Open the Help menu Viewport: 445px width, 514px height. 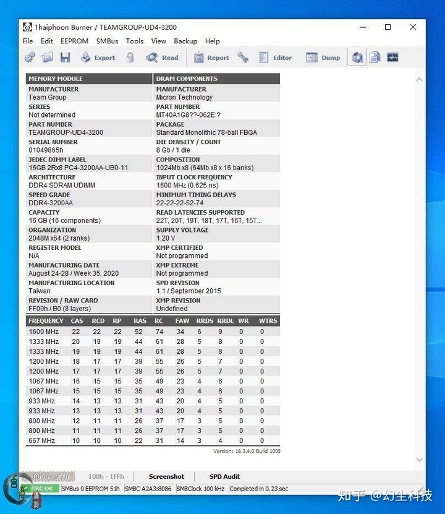[x=212, y=41]
